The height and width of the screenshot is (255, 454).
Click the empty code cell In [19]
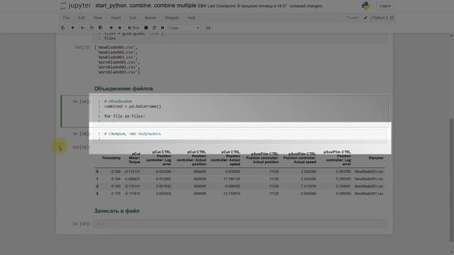[240, 224]
